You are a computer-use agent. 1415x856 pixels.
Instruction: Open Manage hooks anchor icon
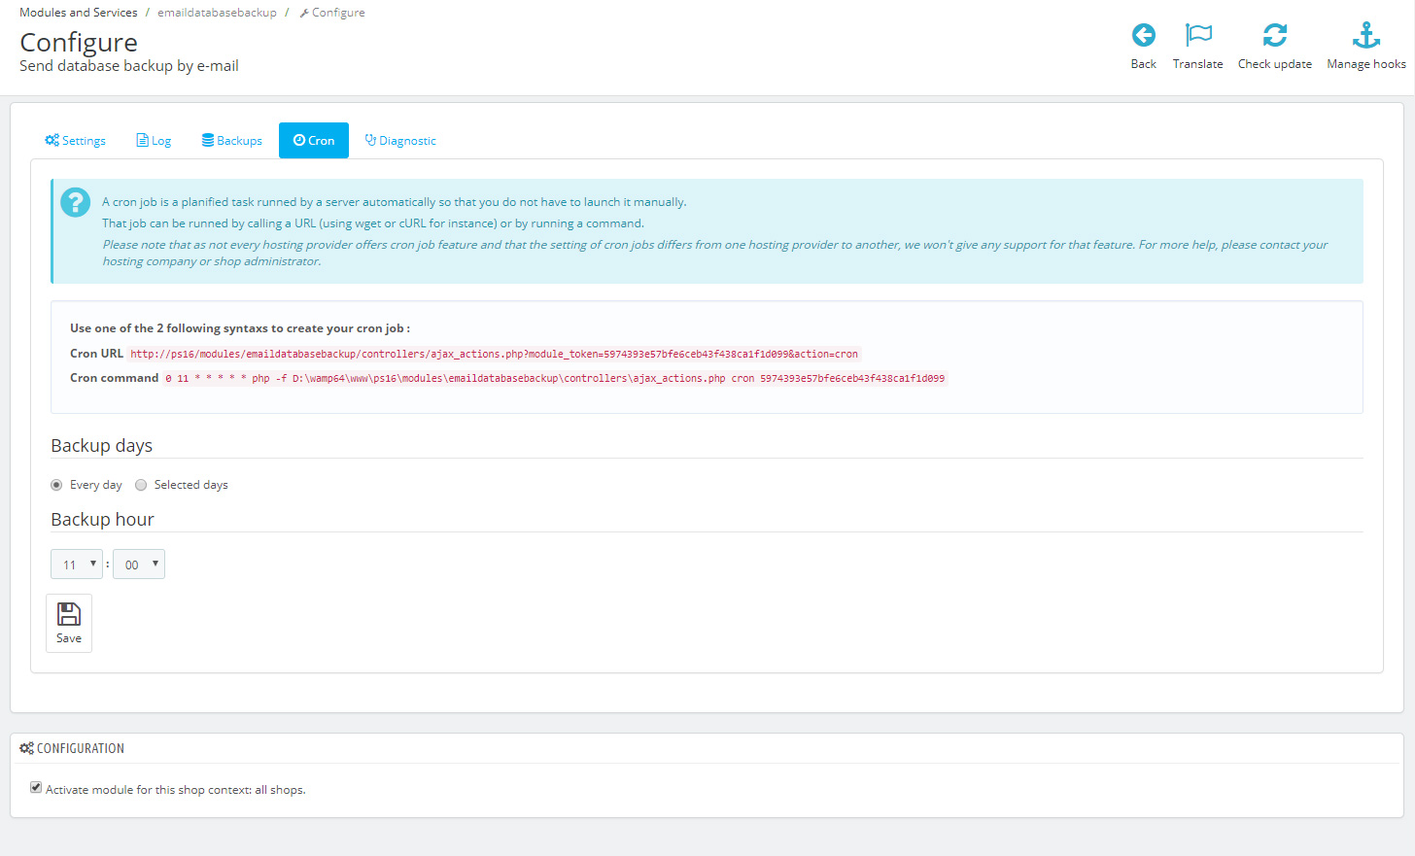1365,36
